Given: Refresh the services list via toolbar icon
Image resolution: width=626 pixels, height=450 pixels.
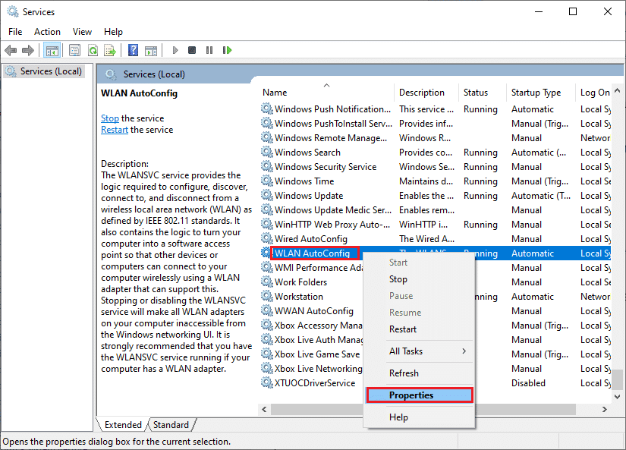Looking at the screenshot, I should click(x=93, y=50).
